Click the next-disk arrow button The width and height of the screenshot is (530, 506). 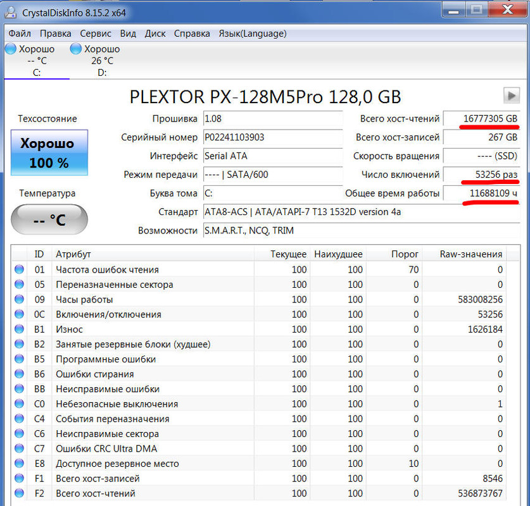(512, 96)
